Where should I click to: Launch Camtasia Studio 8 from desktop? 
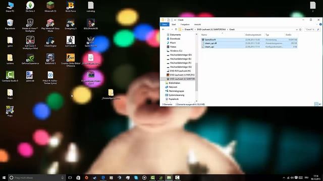point(10,76)
